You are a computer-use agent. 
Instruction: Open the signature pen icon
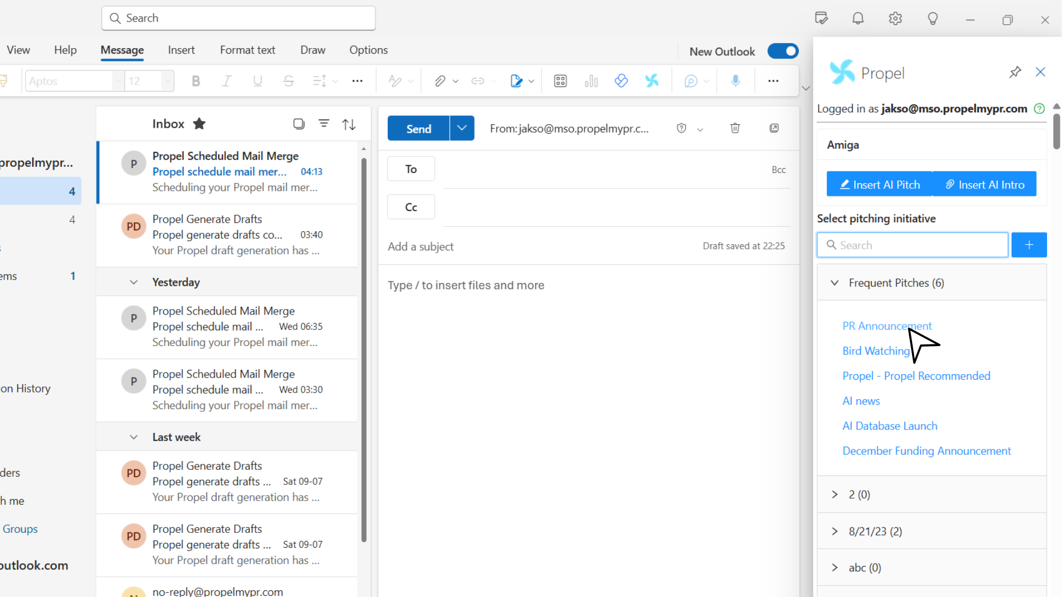516,81
